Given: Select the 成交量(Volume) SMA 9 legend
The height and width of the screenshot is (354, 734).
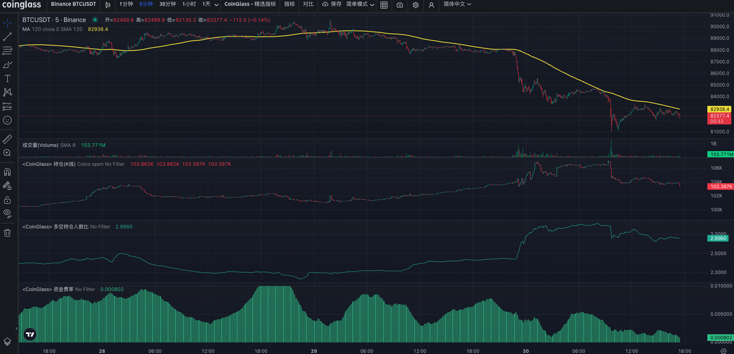Looking at the screenshot, I should tap(49, 145).
